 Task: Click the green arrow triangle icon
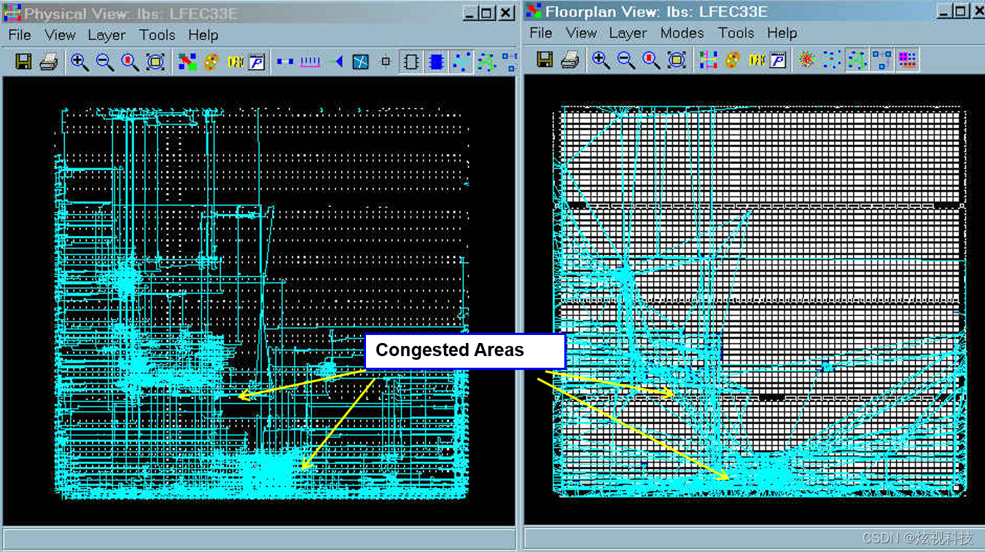(335, 62)
